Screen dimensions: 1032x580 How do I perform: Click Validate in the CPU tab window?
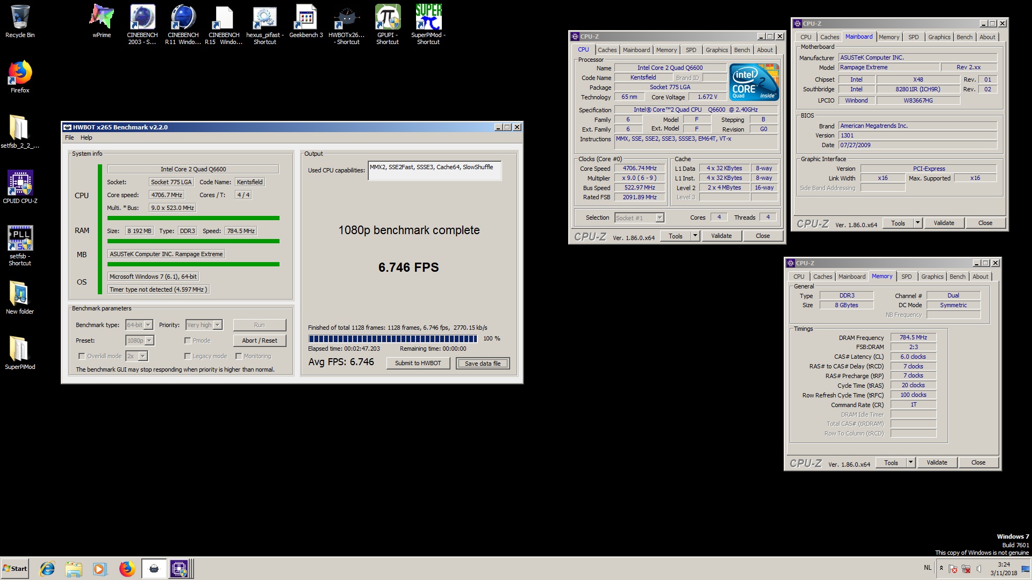click(721, 236)
